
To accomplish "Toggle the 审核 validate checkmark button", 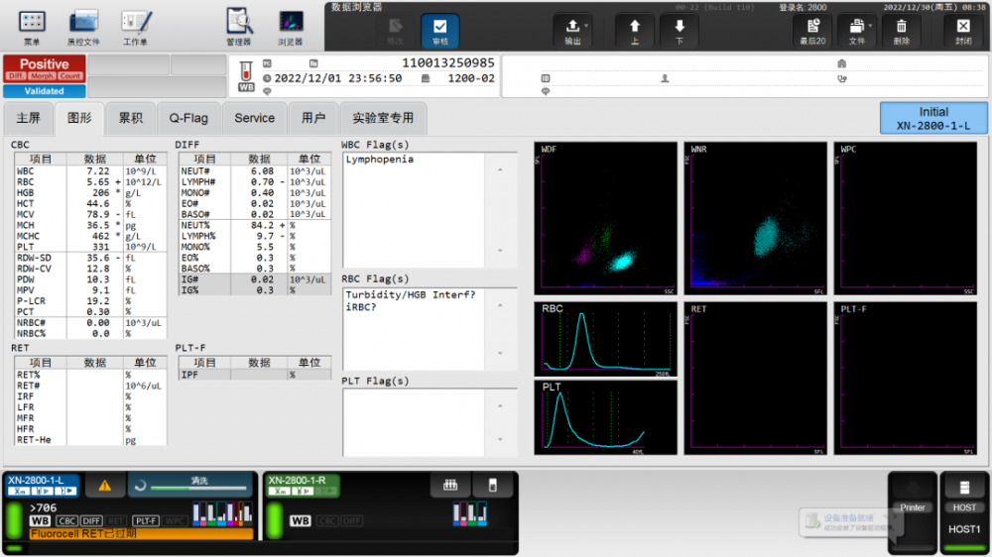I will pos(439,28).
